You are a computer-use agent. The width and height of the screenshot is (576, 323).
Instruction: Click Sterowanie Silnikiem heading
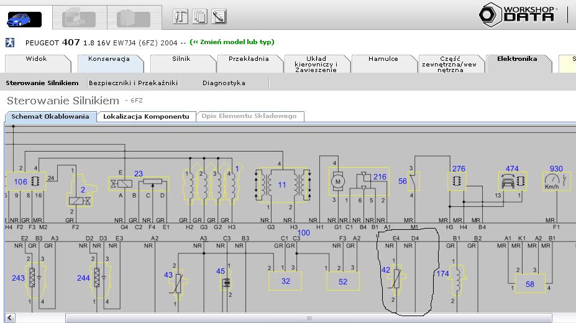click(63, 101)
